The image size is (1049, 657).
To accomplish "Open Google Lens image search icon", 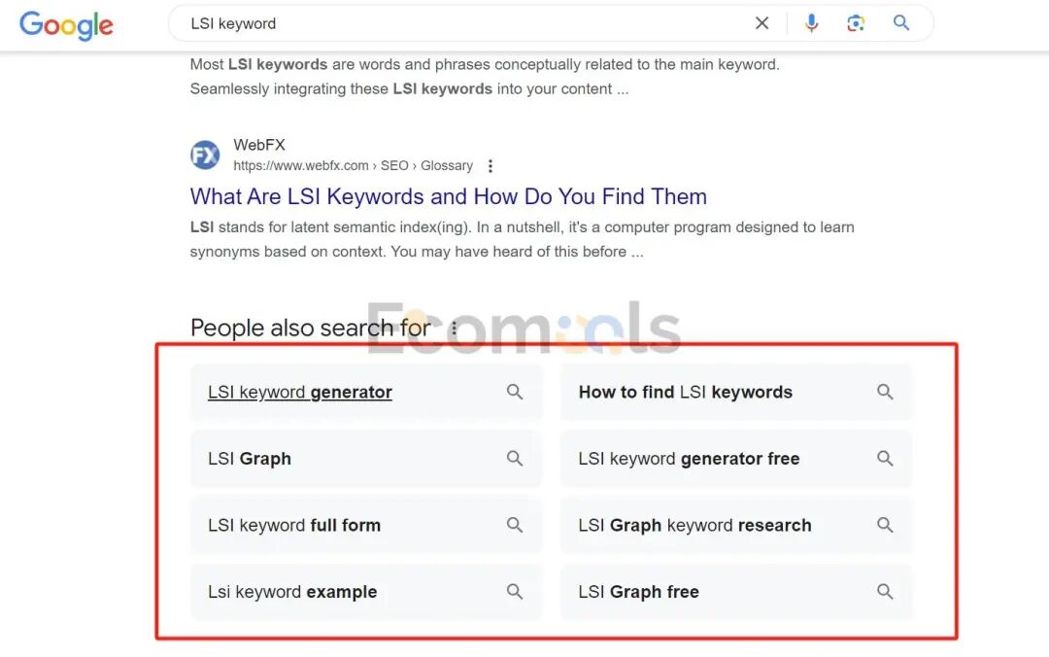I will click(x=856, y=23).
